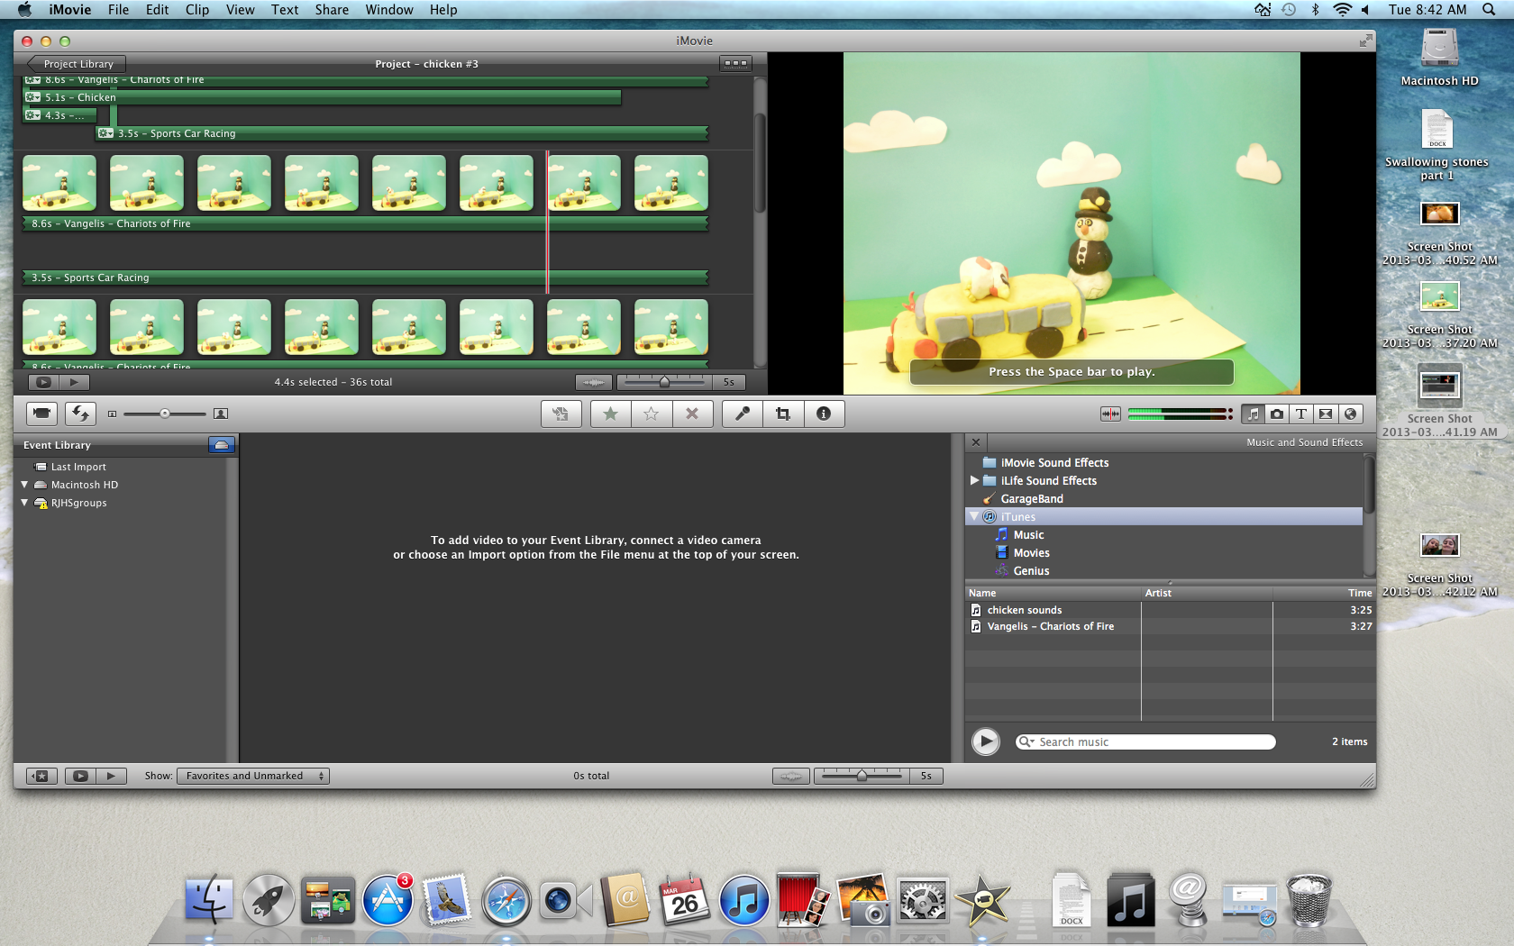
Task: Adjust project thumbnail duration slider
Action: click(664, 382)
